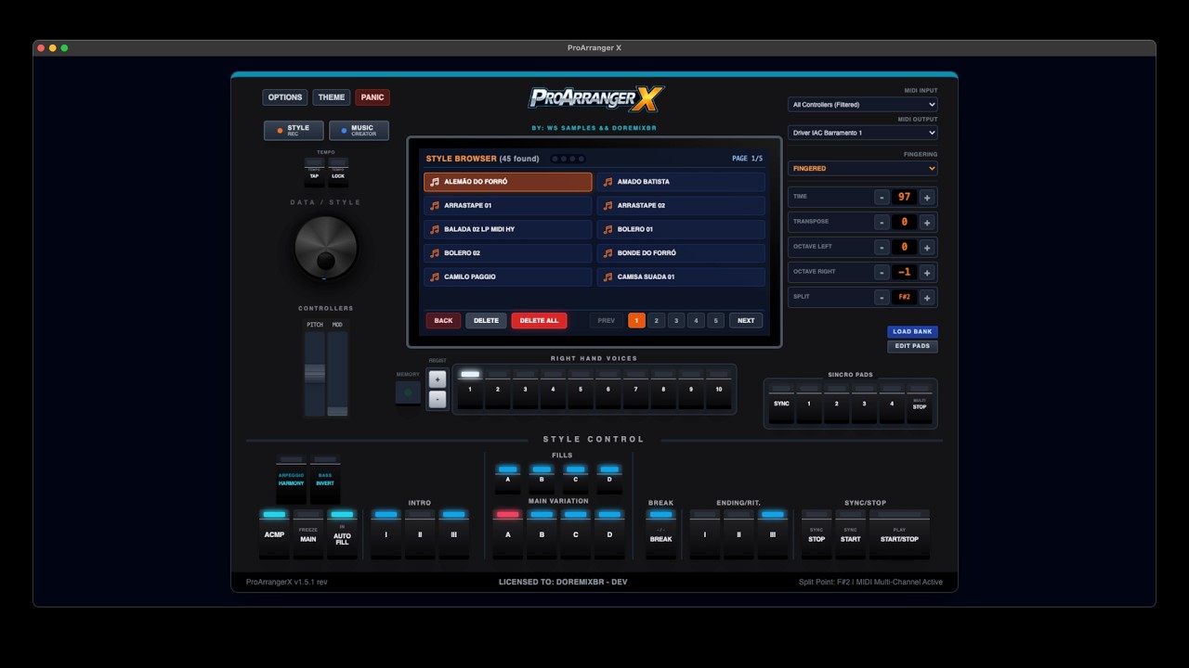The height and width of the screenshot is (668, 1189).
Task: Pick the Bonde do Forró style
Action: click(681, 253)
